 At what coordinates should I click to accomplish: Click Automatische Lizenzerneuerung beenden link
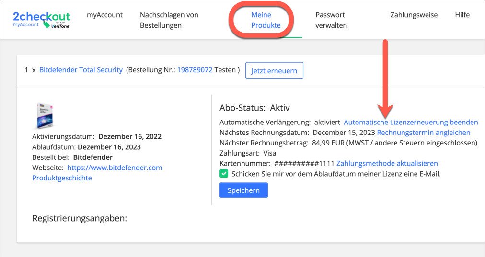411,123
